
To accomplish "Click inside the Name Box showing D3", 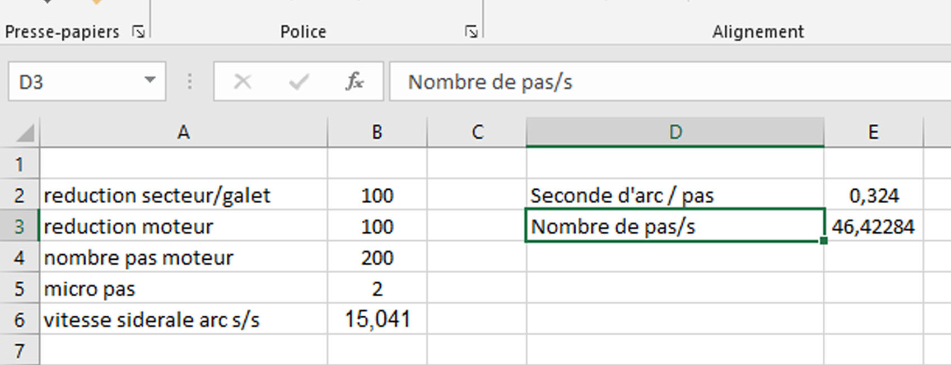I will (x=73, y=82).
